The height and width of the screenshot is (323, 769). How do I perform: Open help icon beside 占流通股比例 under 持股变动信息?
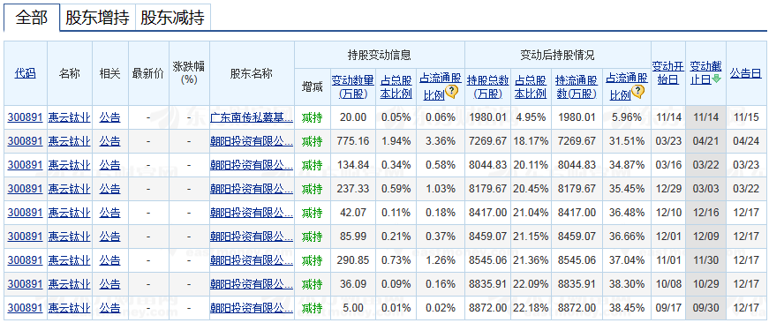[452, 92]
